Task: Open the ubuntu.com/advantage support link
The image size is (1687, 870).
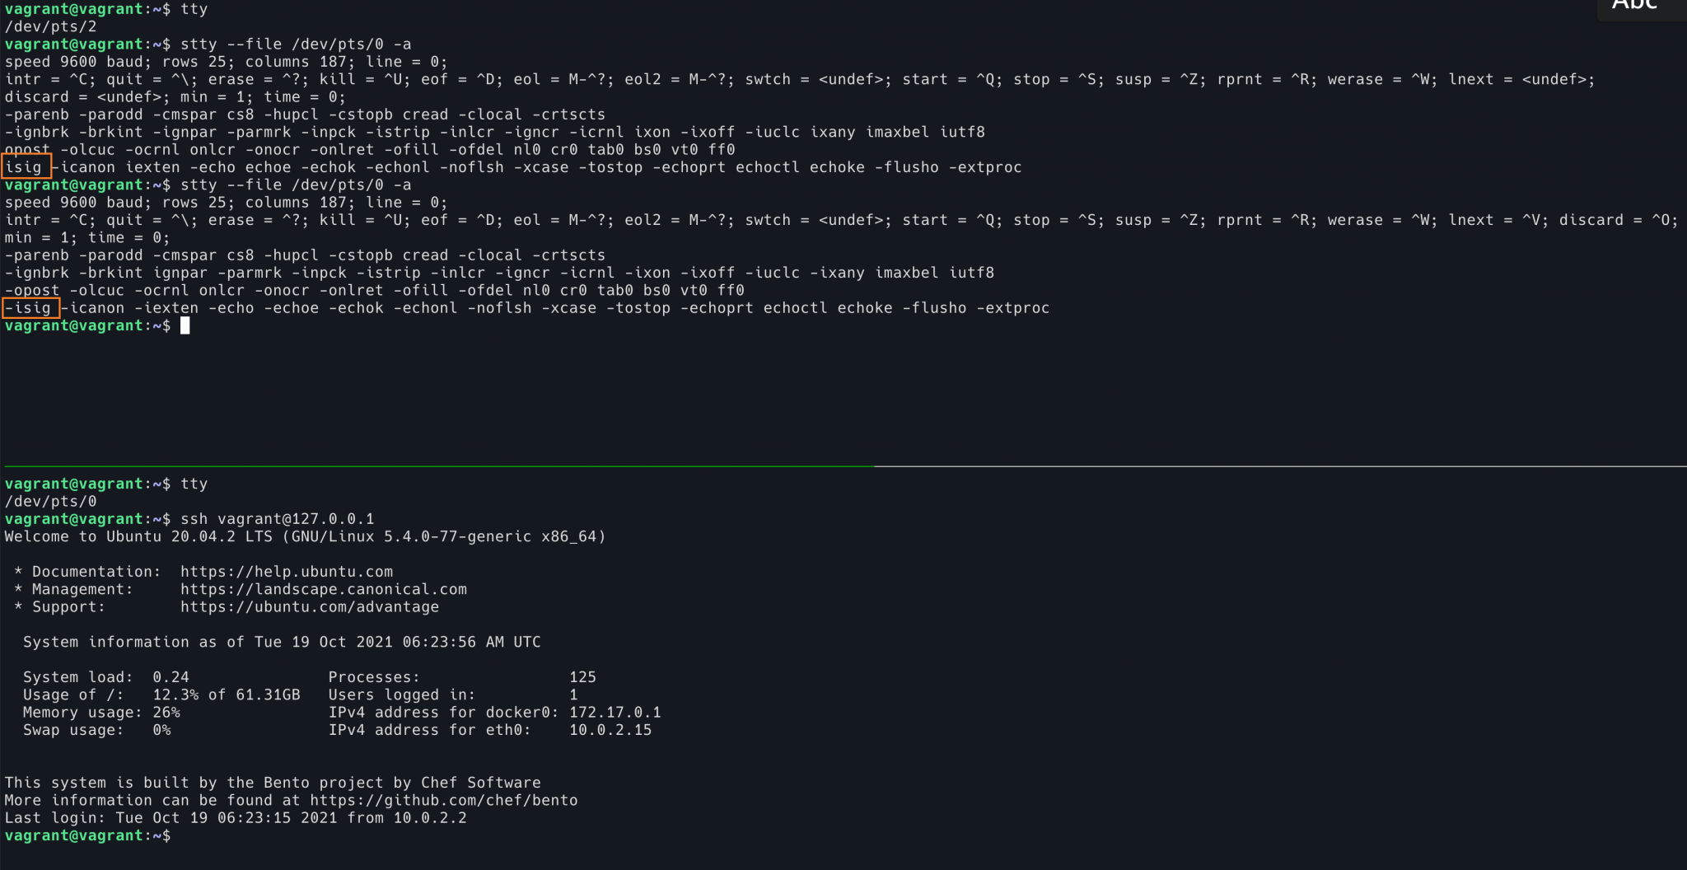Action: (310, 607)
